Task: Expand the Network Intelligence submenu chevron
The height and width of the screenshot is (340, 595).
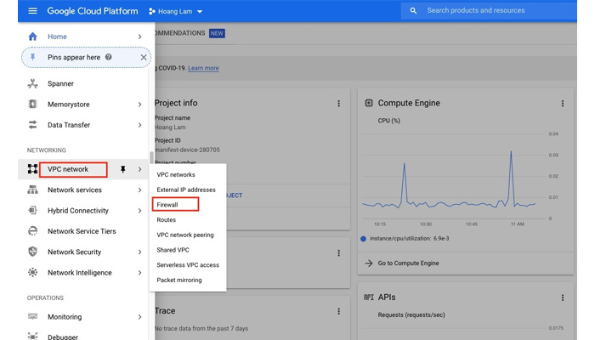Action: [x=139, y=273]
